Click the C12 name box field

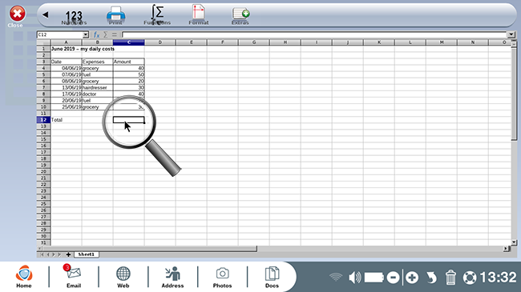coord(60,34)
